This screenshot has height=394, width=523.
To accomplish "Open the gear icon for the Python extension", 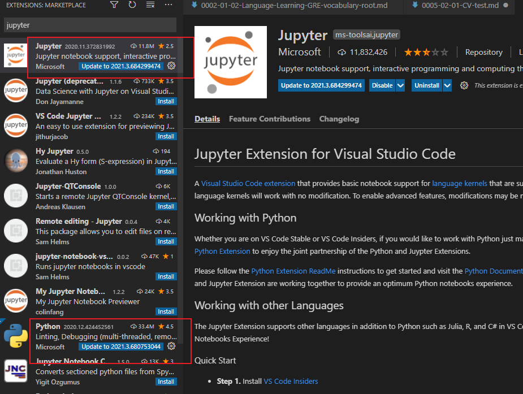I will click(x=171, y=346).
